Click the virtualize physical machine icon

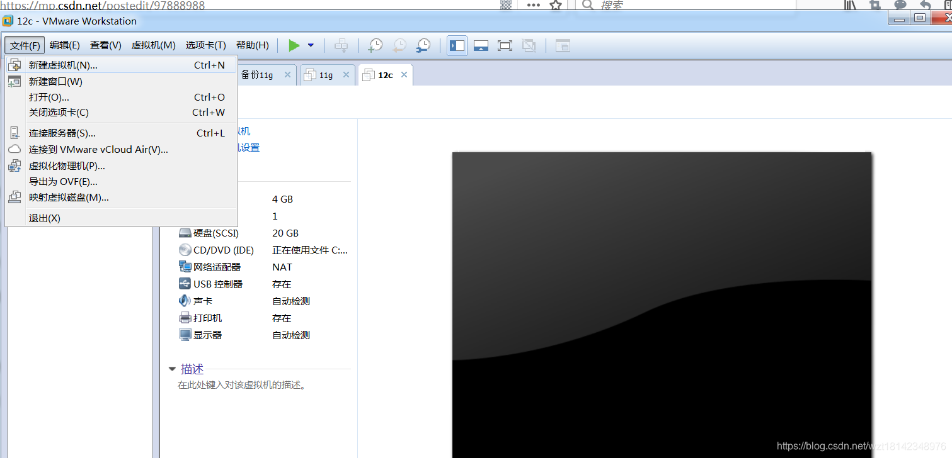coord(14,166)
